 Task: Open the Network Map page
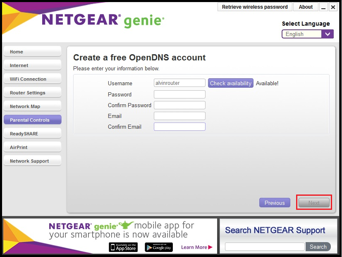(x=33, y=106)
